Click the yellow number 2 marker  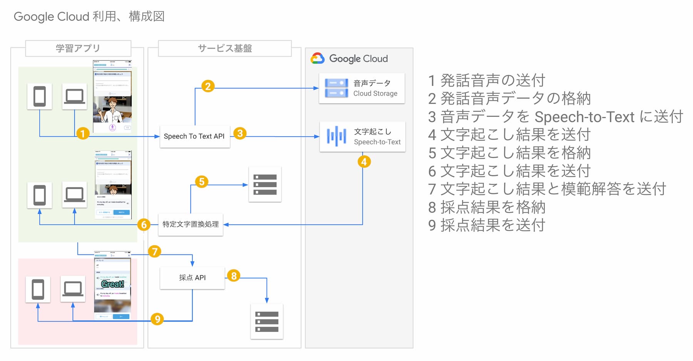click(x=208, y=86)
